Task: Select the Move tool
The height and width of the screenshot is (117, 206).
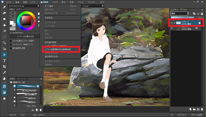Action: (x=4, y=55)
